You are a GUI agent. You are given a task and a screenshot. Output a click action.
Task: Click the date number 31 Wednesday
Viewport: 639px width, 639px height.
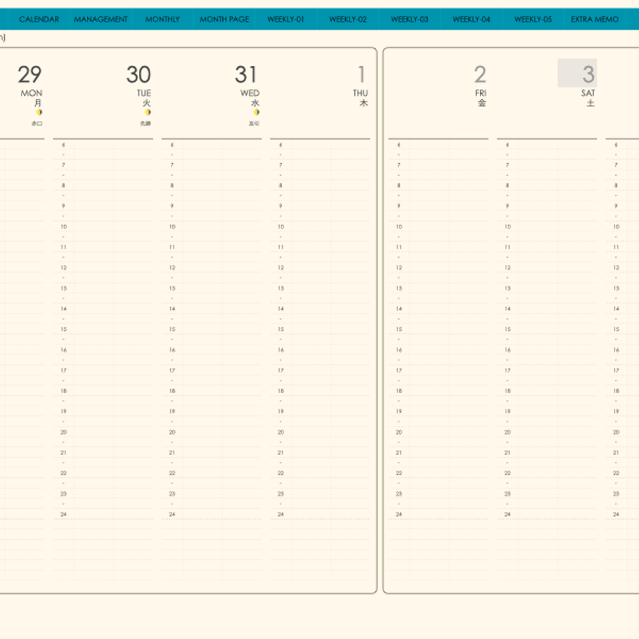[x=246, y=74]
